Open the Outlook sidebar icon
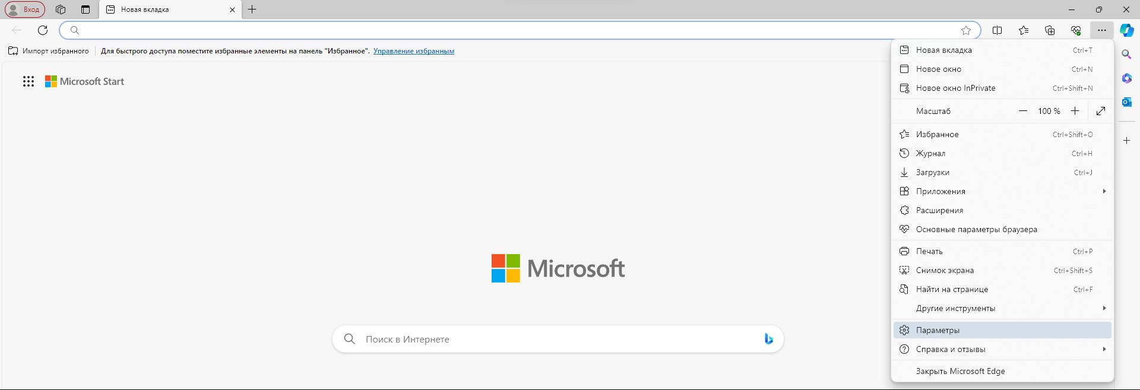 1126,102
